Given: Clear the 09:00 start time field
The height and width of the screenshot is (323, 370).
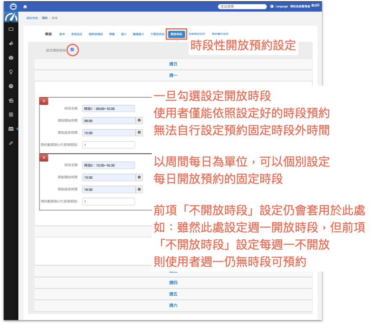Looking at the screenshot, I should (x=140, y=120).
